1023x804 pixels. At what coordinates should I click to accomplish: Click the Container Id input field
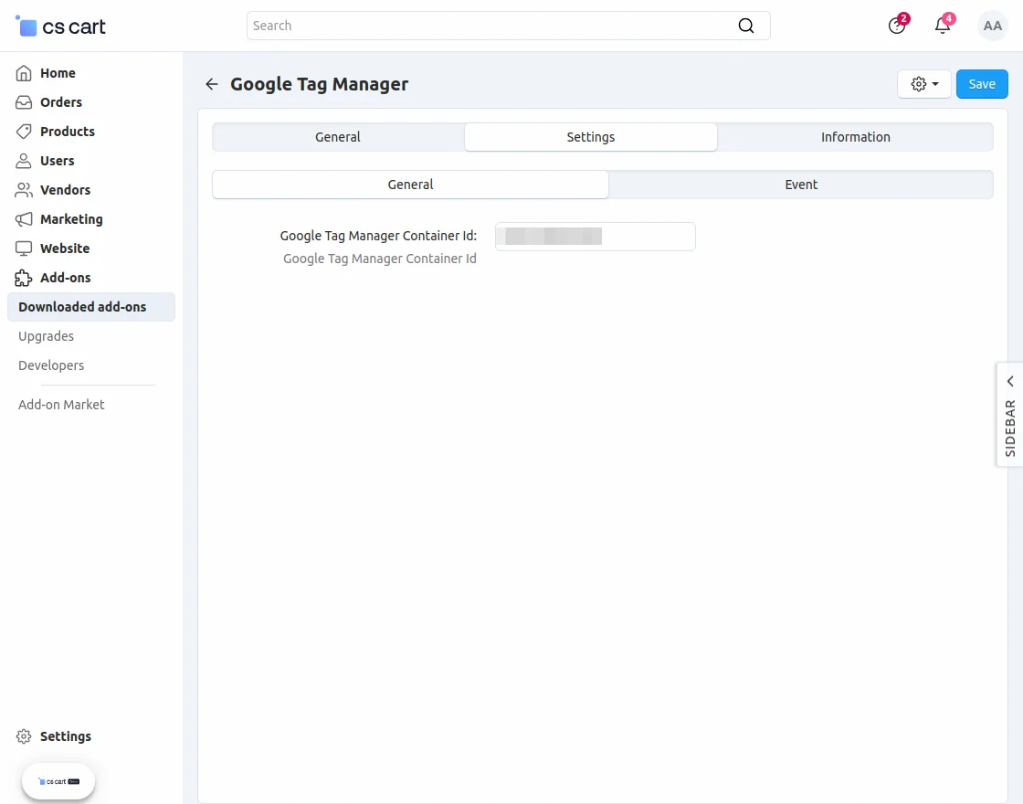pyautogui.click(x=595, y=236)
